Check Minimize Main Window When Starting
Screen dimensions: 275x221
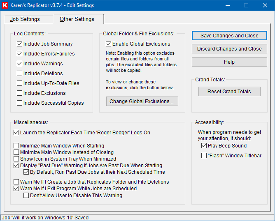[x=16, y=146]
